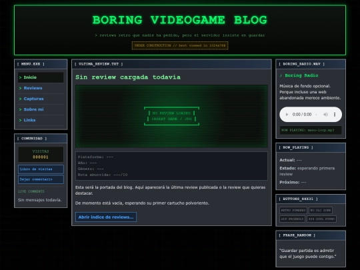Screen dimensions: 360x270
Task: Click the Guardar partida random quote
Action: [x=308, y=253]
